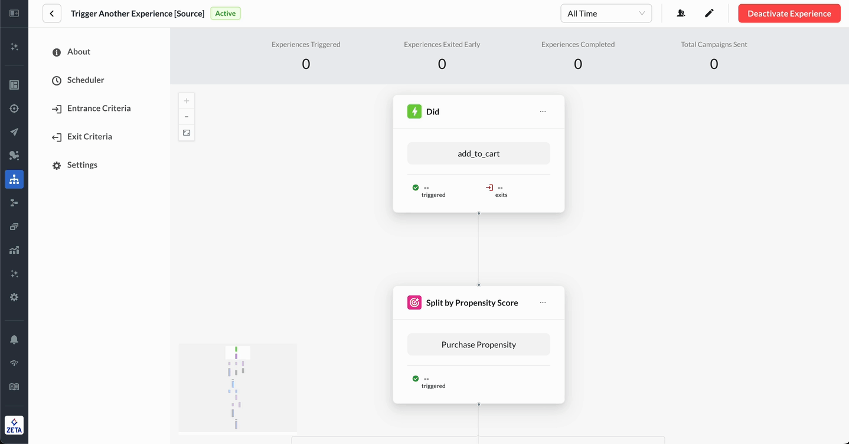Click the add_to_cart event field
This screenshot has height=444, width=849.
click(x=478, y=154)
